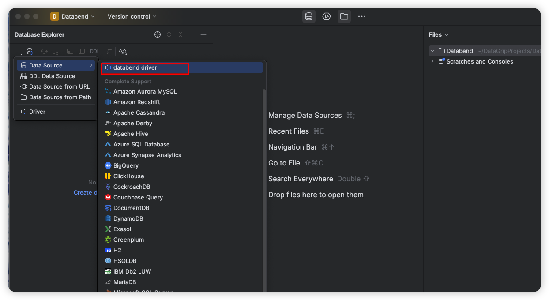Select the databend driver data source
Image resolution: width=549 pixels, height=300 pixels.
(135, 67)
